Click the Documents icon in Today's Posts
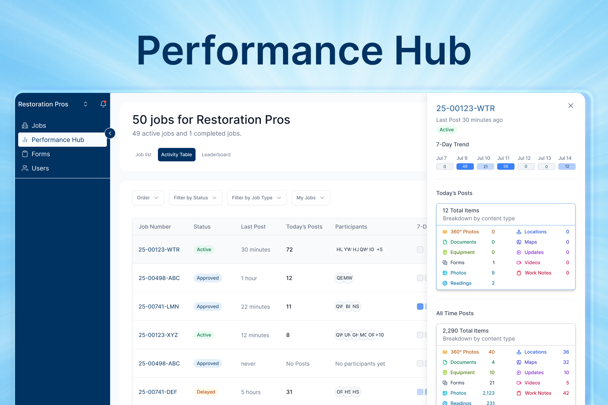This screenshot has width=608, height=405. click(x=445, y=242)
